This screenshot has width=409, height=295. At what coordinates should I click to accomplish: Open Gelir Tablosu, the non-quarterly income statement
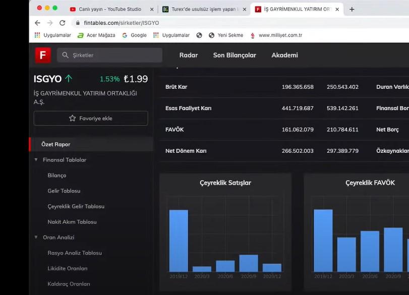click(x=64, y=191)
